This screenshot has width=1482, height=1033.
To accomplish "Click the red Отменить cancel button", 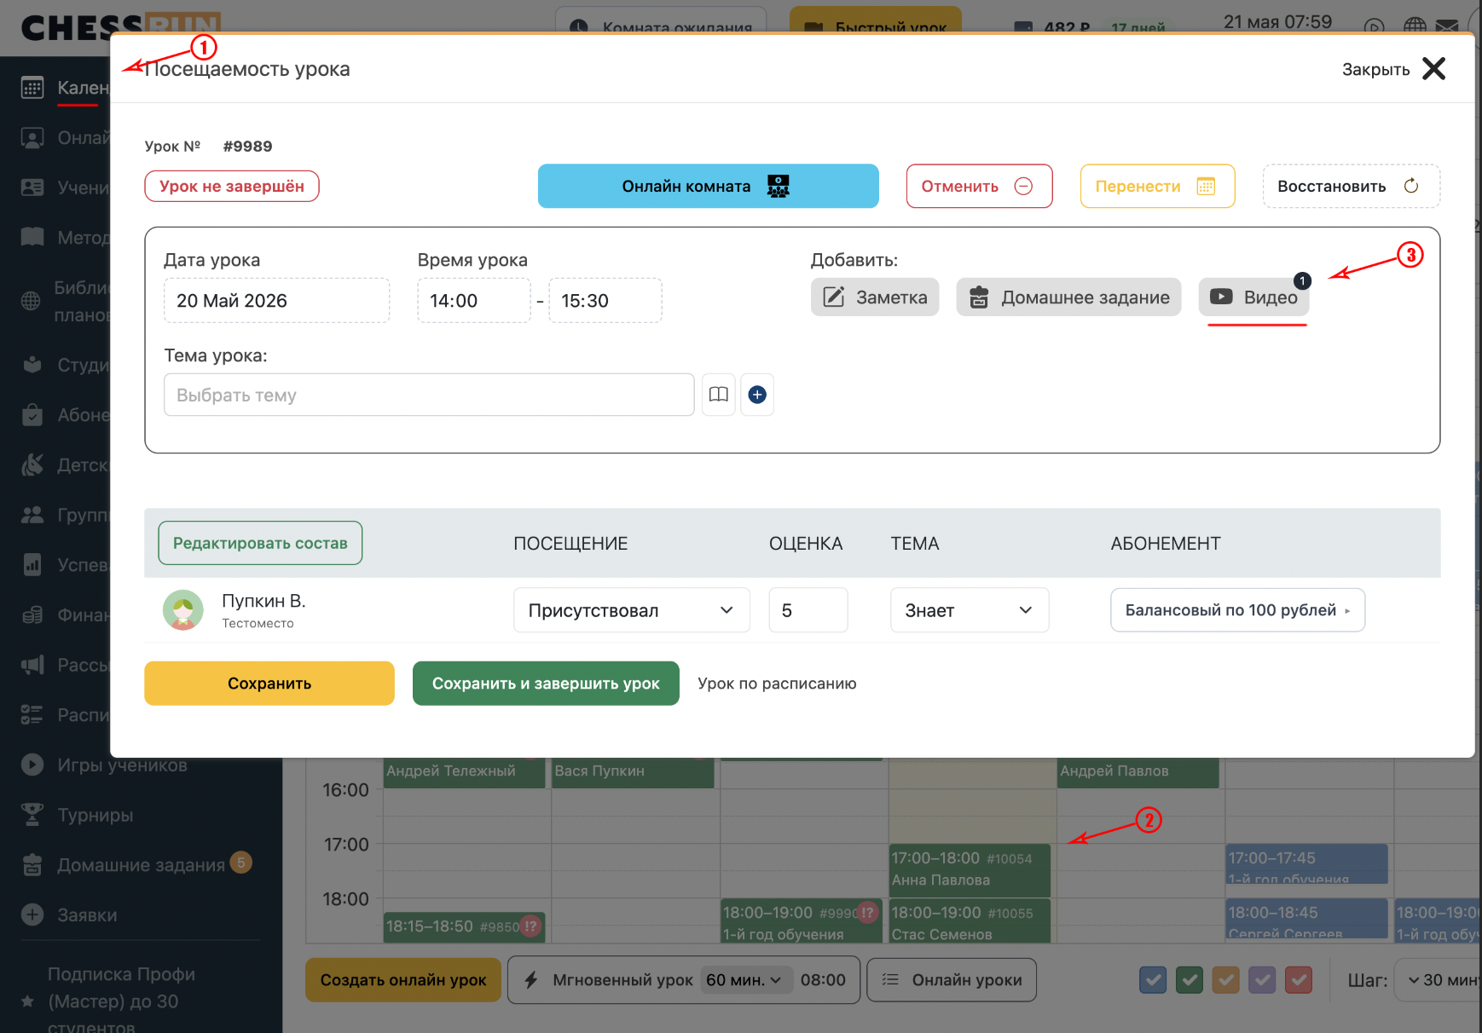I will (x=979, y=186).
